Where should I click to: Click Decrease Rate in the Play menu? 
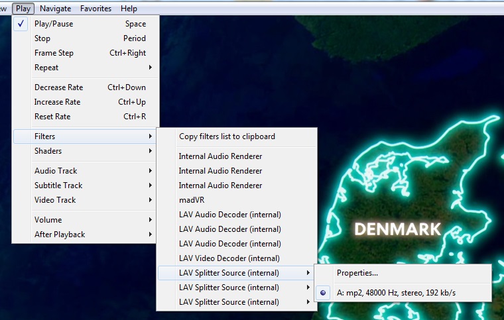[x=59, y=87]
